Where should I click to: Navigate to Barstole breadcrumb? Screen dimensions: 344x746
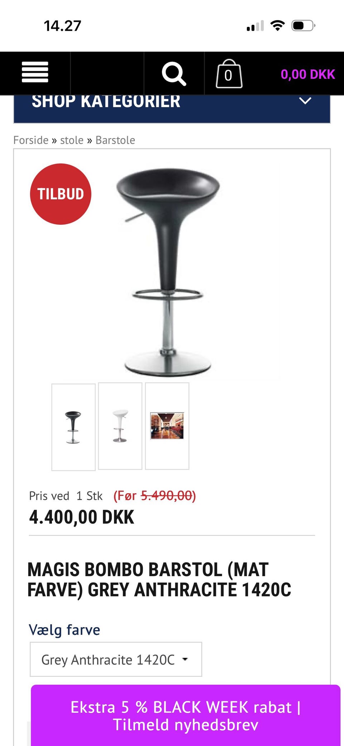[x=115, y=140]
